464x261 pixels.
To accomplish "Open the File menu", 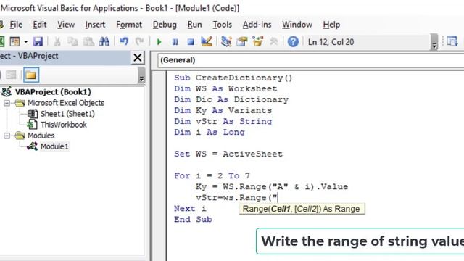I will 16,25.
